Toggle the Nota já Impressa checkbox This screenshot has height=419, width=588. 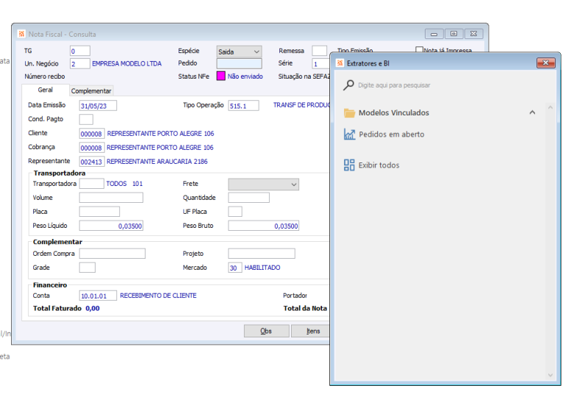(419, 49)
